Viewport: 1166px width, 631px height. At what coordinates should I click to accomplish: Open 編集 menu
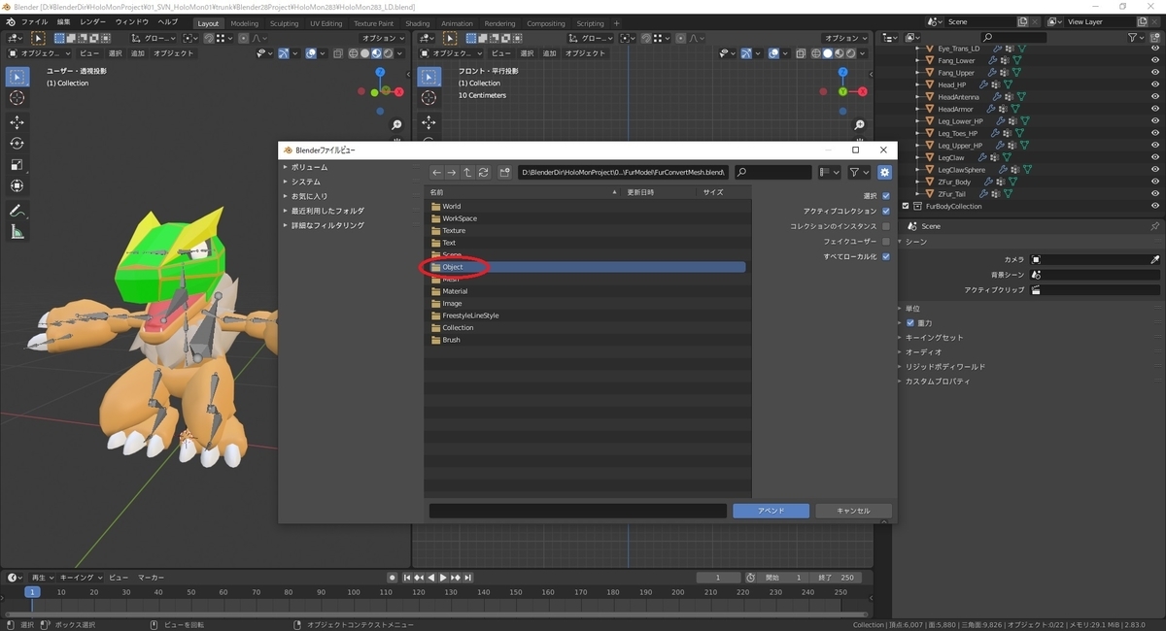63,22
